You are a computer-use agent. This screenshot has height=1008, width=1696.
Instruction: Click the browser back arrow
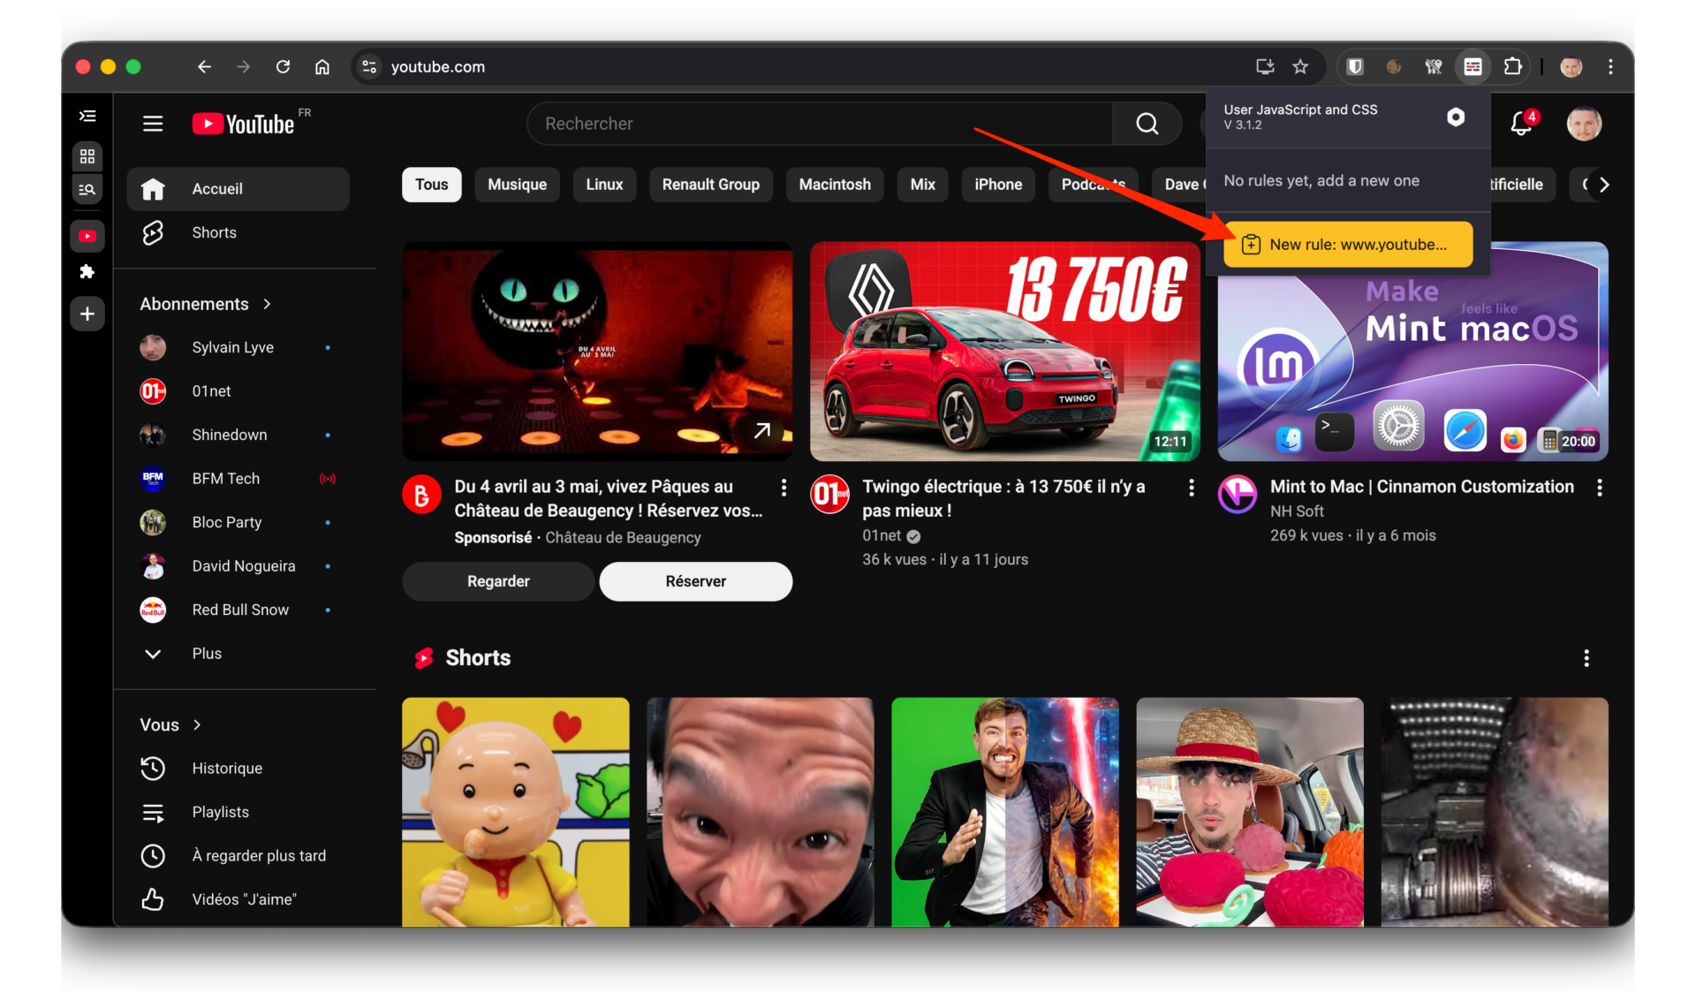click(x=204, y=67)
